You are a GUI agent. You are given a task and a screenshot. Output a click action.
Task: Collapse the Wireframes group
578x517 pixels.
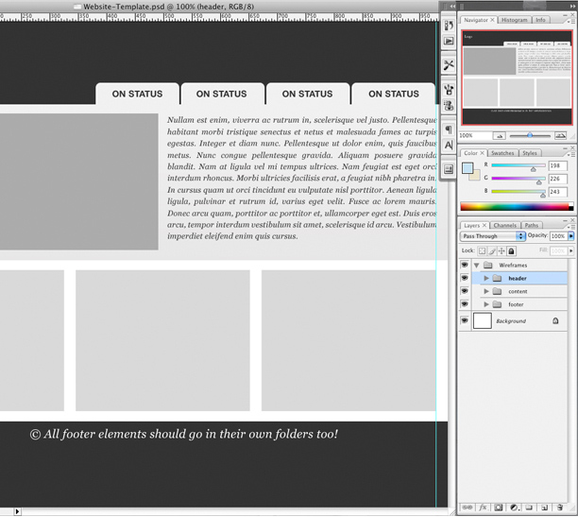(x=476, y=265)
